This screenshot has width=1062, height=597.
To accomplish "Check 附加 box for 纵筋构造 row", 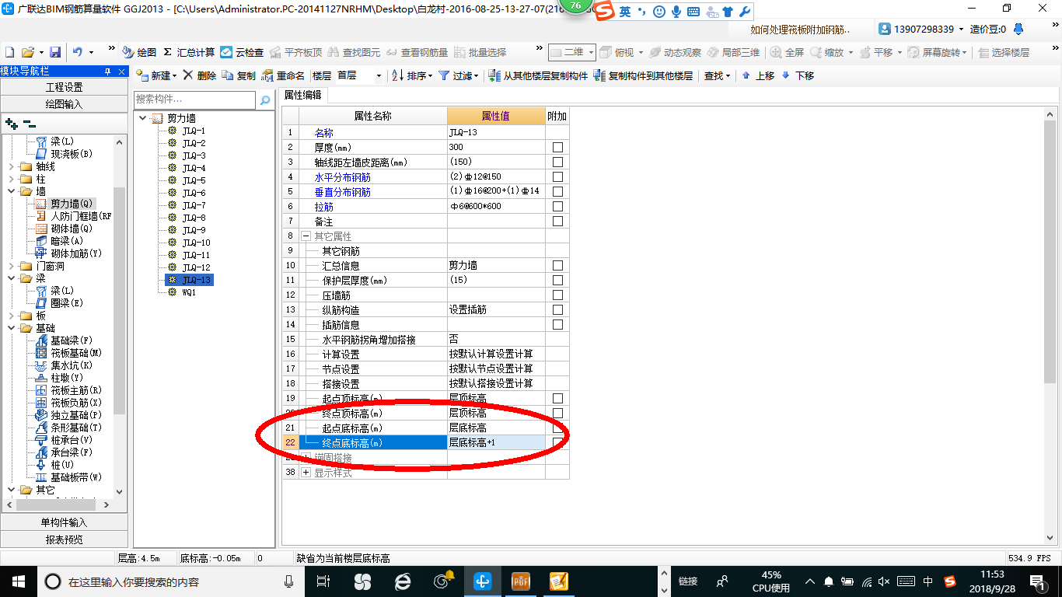I will (x=557, y=310).
